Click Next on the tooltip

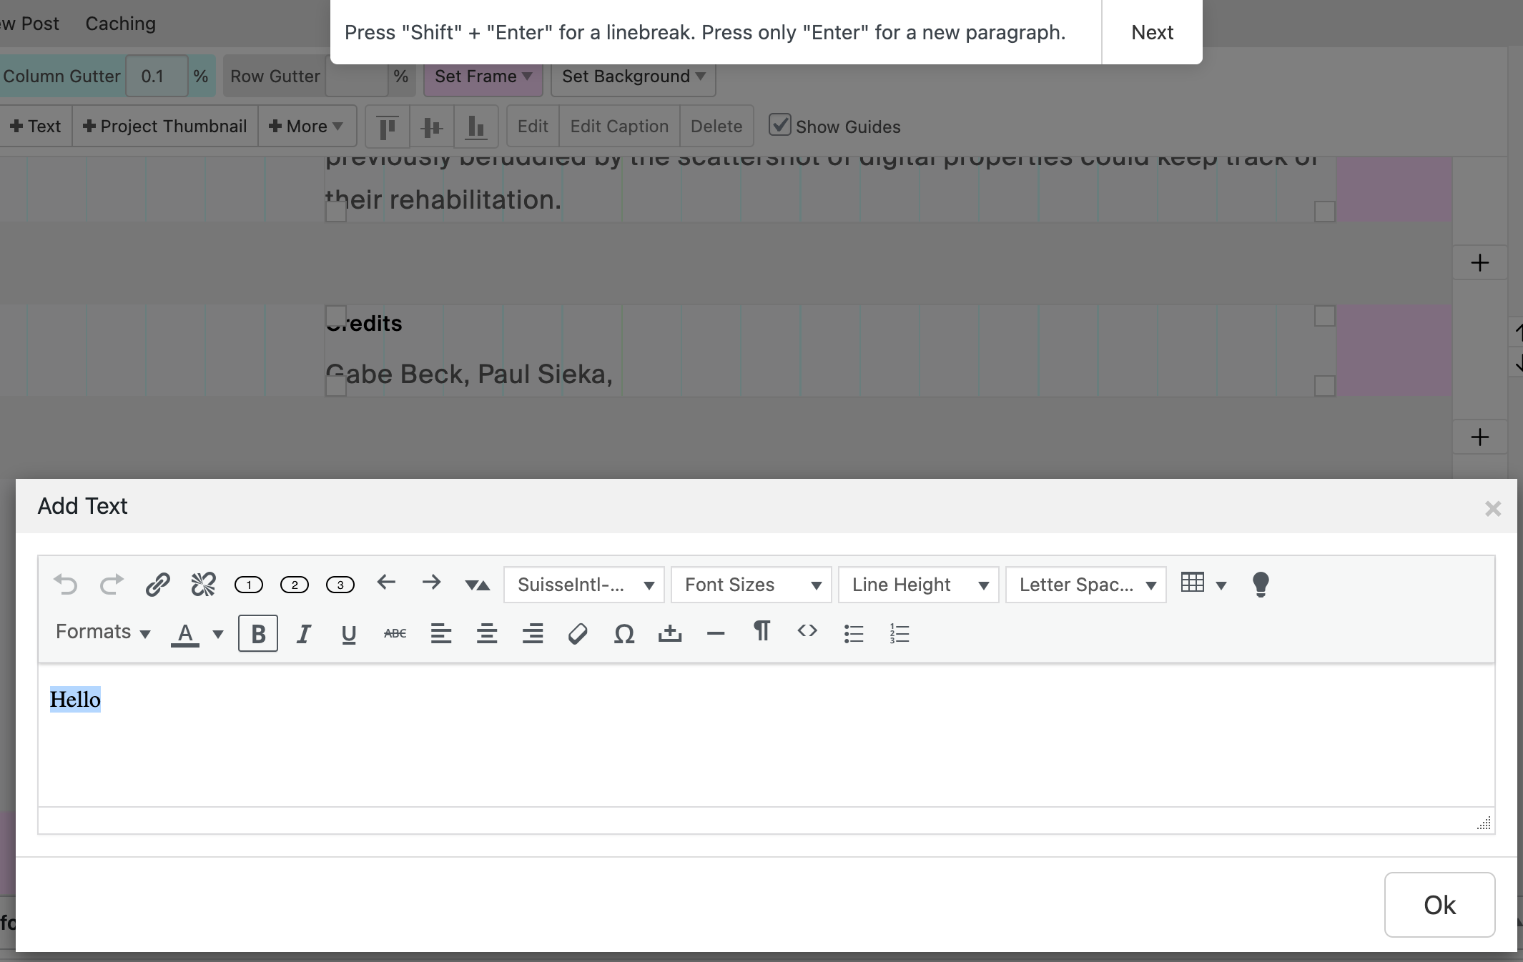point(1152,32)
